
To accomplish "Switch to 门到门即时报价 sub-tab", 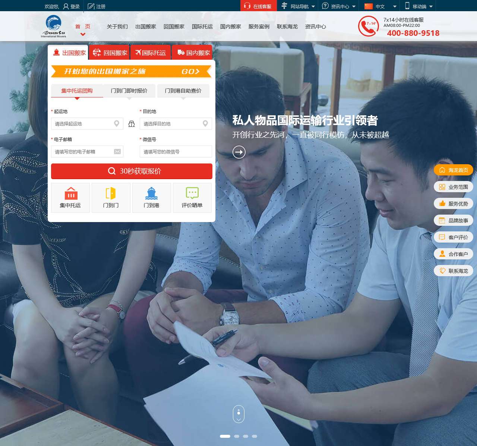I will [x=129, y=91].
